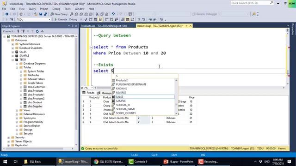296x166 pixels.
Task: Click the Save (floppy disk) toolbar icon
Action: [41, 14]
